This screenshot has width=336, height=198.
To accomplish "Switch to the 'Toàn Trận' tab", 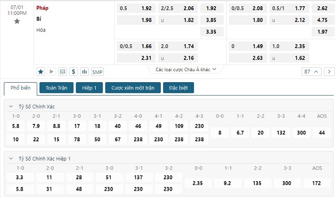I will (x=56, y=88).
